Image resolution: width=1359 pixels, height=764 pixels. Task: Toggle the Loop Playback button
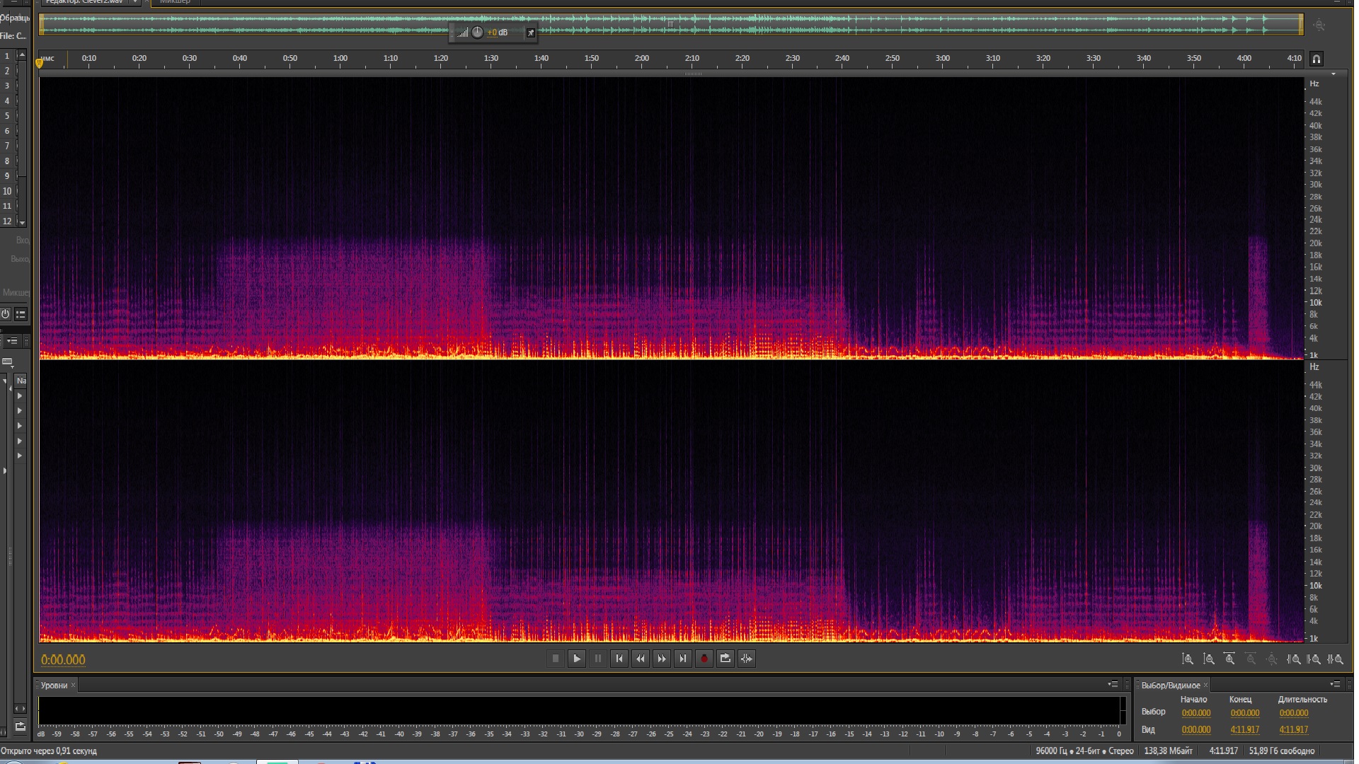tap(726, 659)
